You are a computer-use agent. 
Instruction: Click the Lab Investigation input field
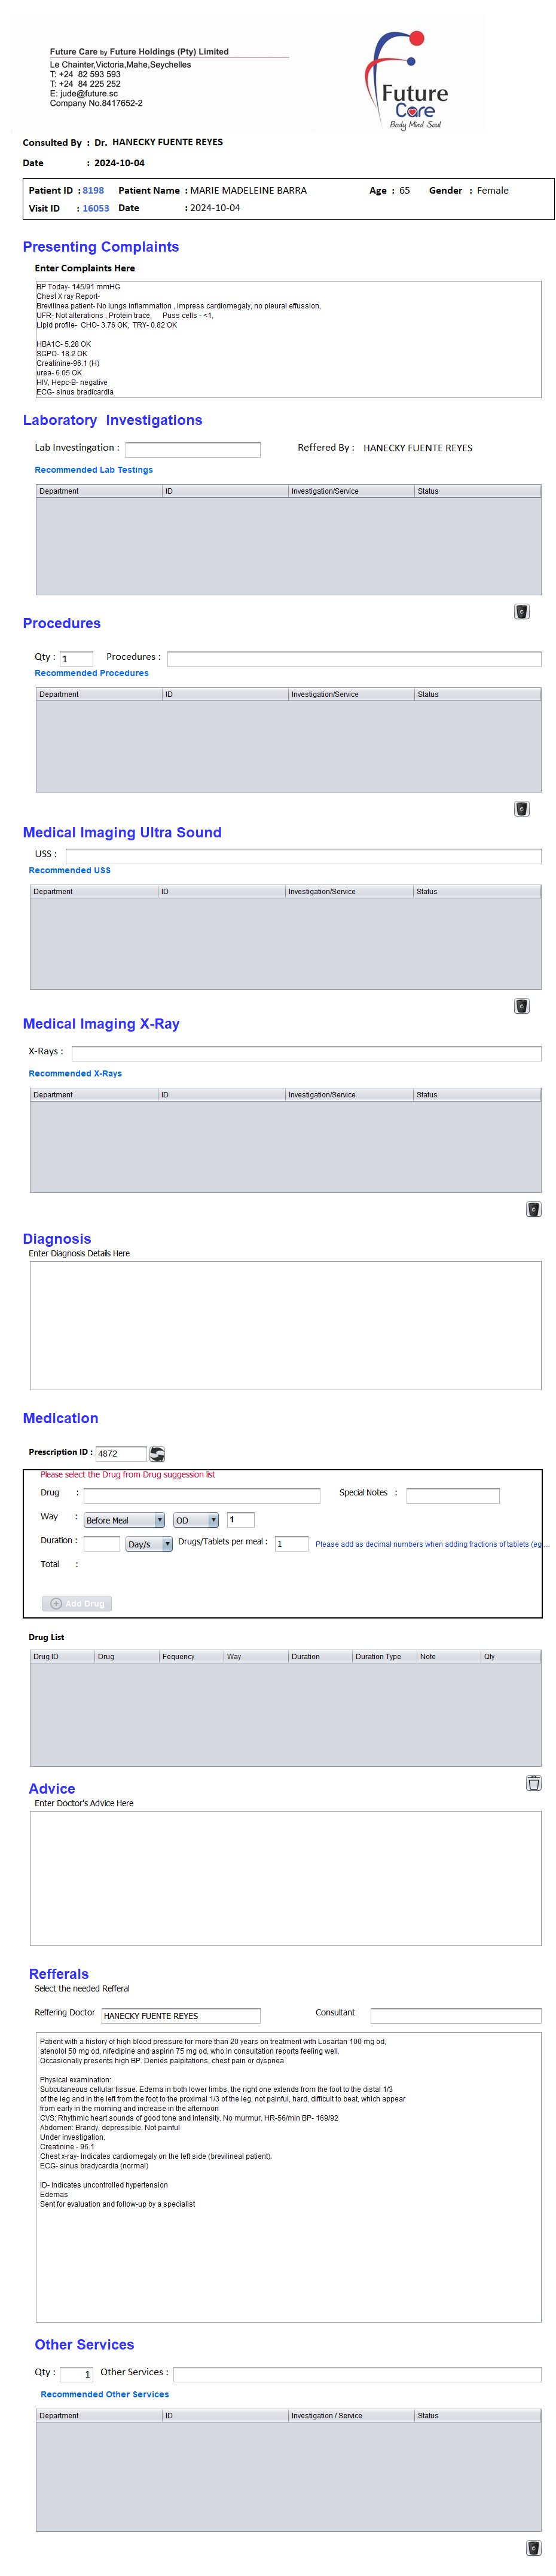point(192,449)
